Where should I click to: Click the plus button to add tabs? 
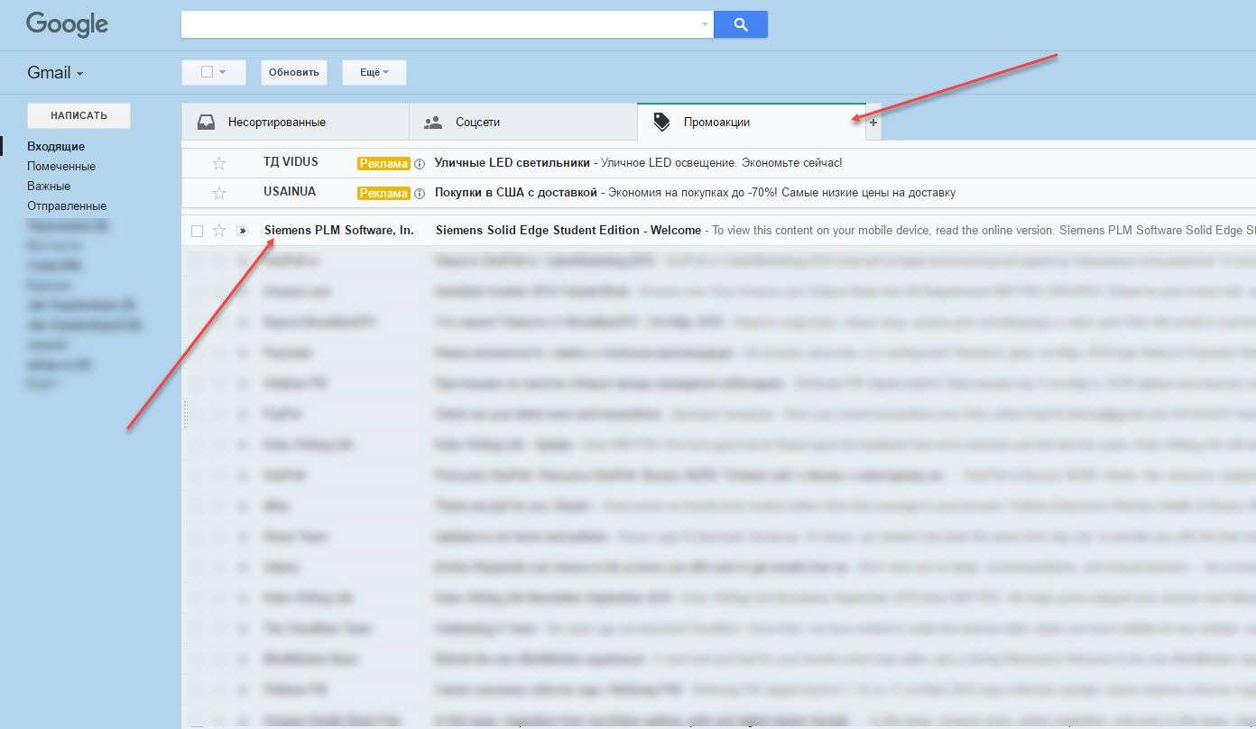tap(873, 123)
